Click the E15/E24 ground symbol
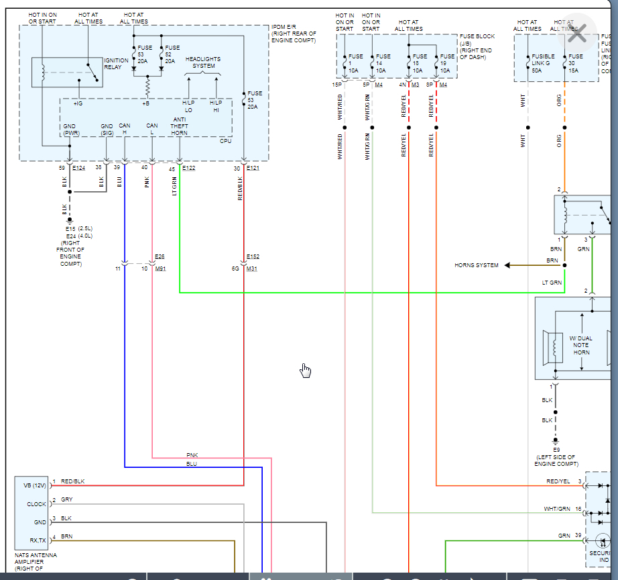Screen dimensions: 618x580 [70, 221]
